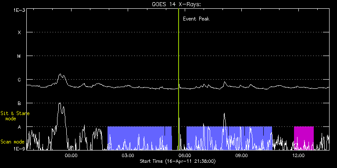Click the "Start Time (16-Apr-11 21:38:00)" caption
Viewport: 337px width, 168px height.
point(178,161)
